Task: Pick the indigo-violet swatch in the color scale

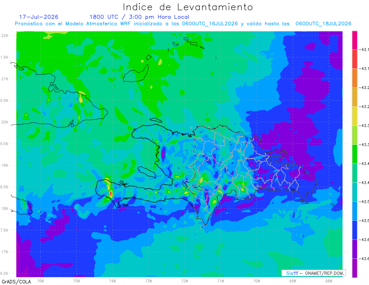Action: coord(355,249)
